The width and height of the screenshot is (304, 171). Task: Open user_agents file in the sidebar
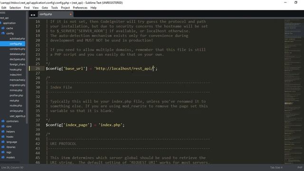tap(17, 116)
